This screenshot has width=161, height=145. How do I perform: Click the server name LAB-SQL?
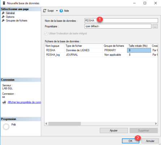pyautogui.click(x=7, y=88)
